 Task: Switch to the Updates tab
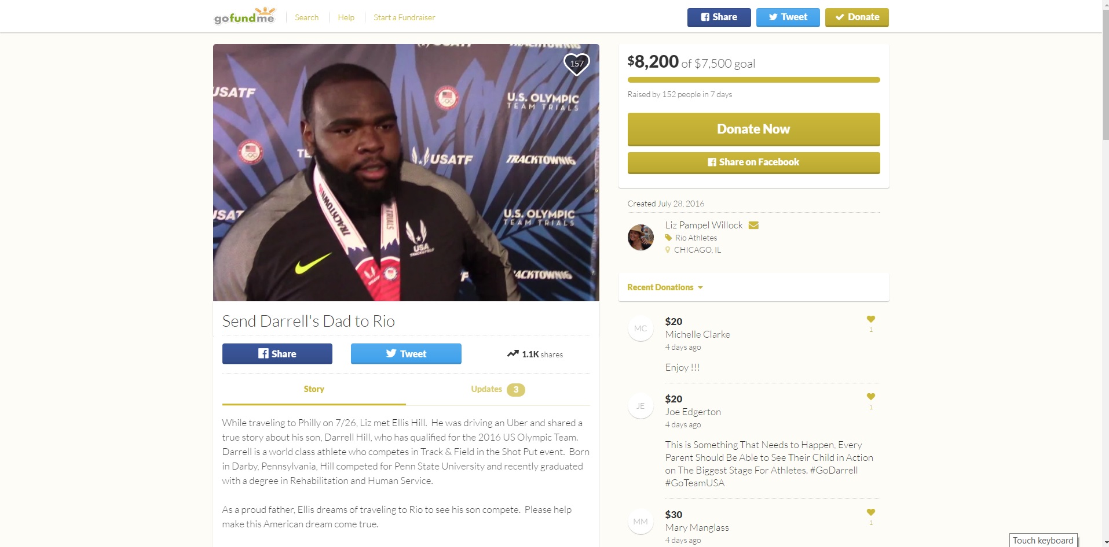click(497, 389)
